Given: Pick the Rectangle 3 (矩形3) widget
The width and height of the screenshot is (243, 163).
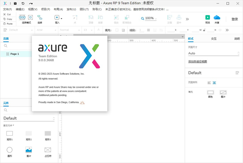Looking at the screenshot, I should [x=48, y=135].
